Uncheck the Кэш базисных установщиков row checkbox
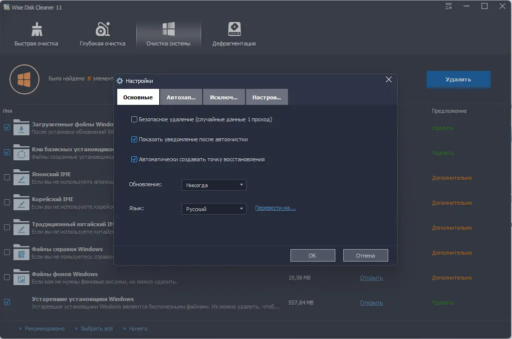512x339 pixels. point(7,152)
